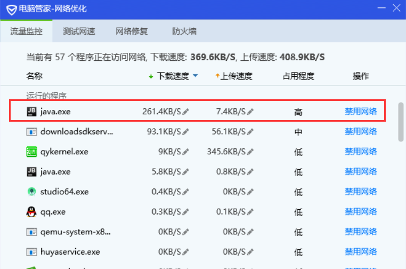Disable network for studio64.exe
Screen dimensions: 406x269
click(x=361, y=192)
